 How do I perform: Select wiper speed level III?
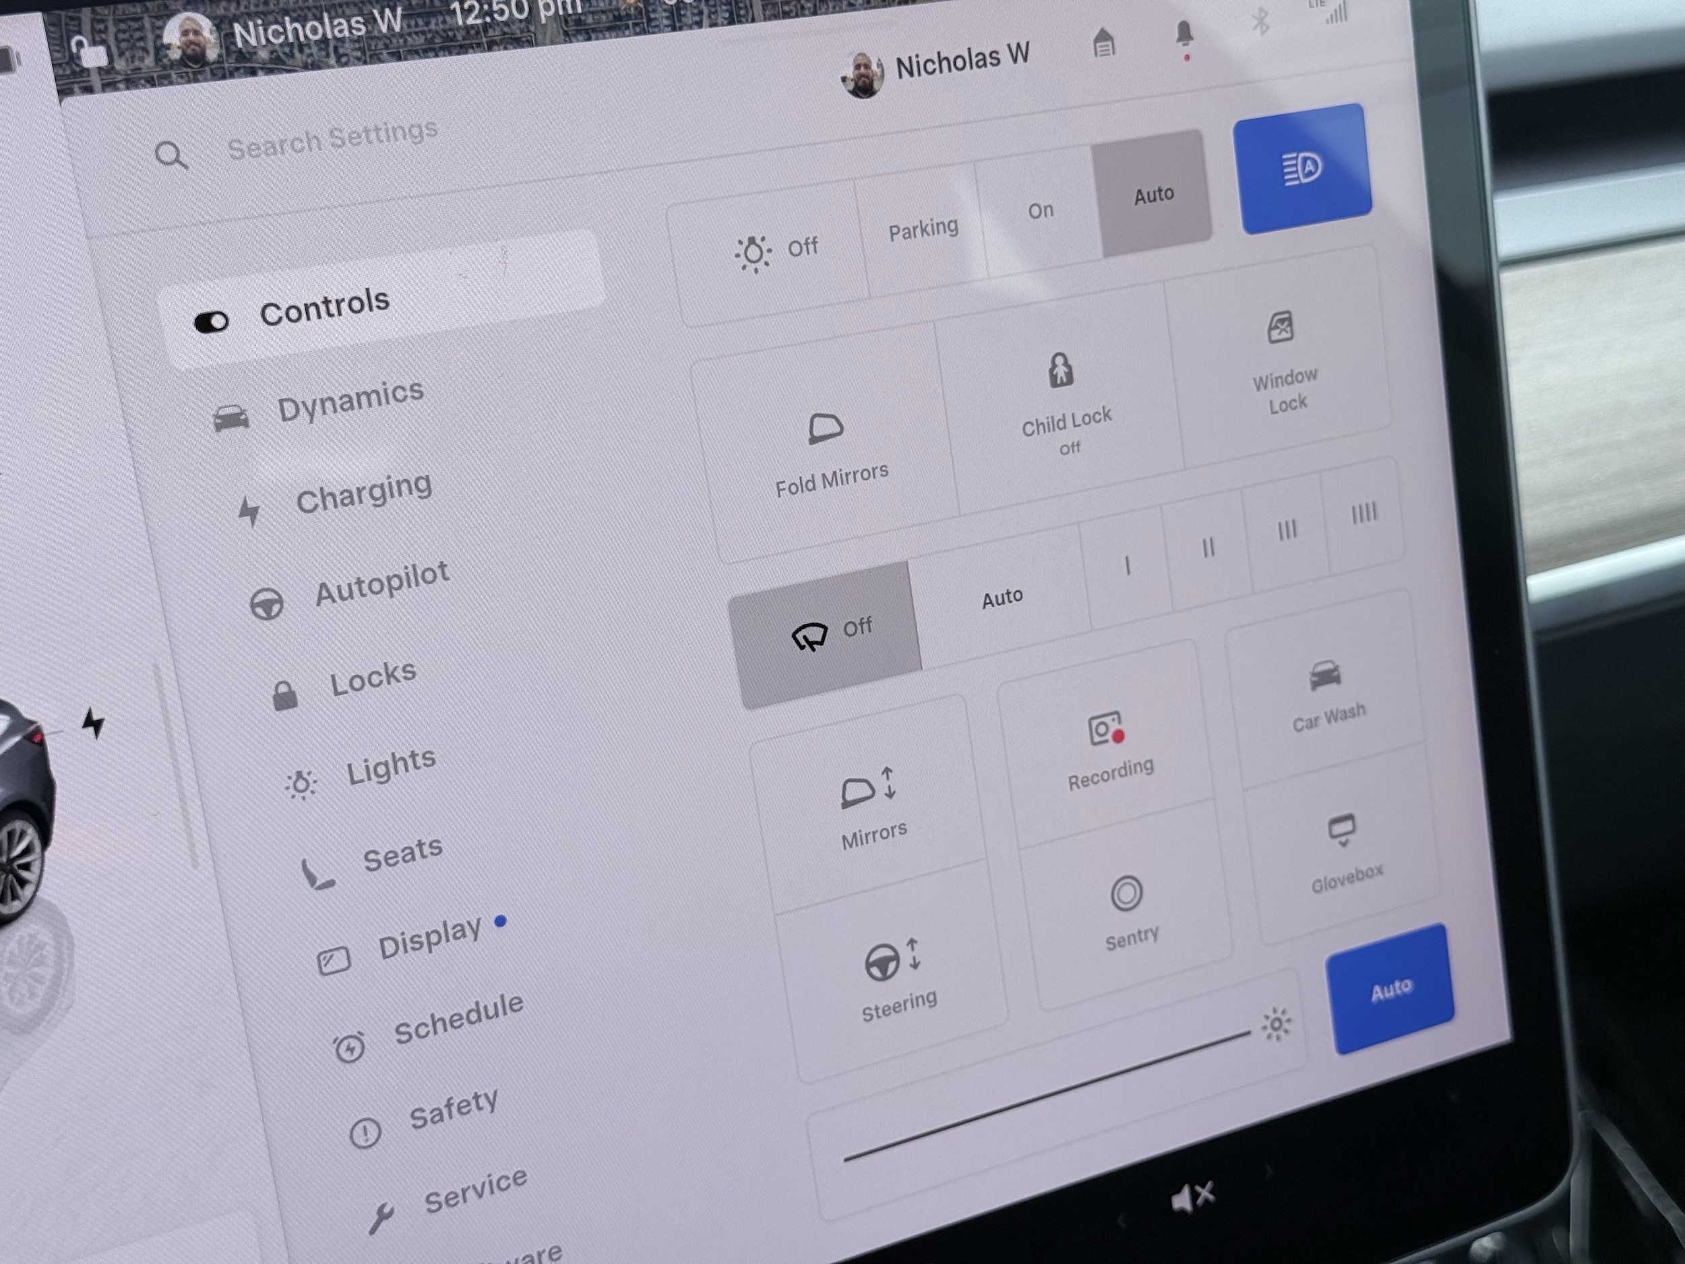(1287, 531)
